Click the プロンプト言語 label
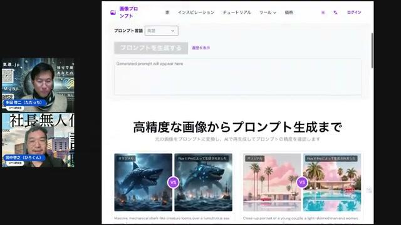The width and height of the screenshot is (401, 225). tap(128, 31)
